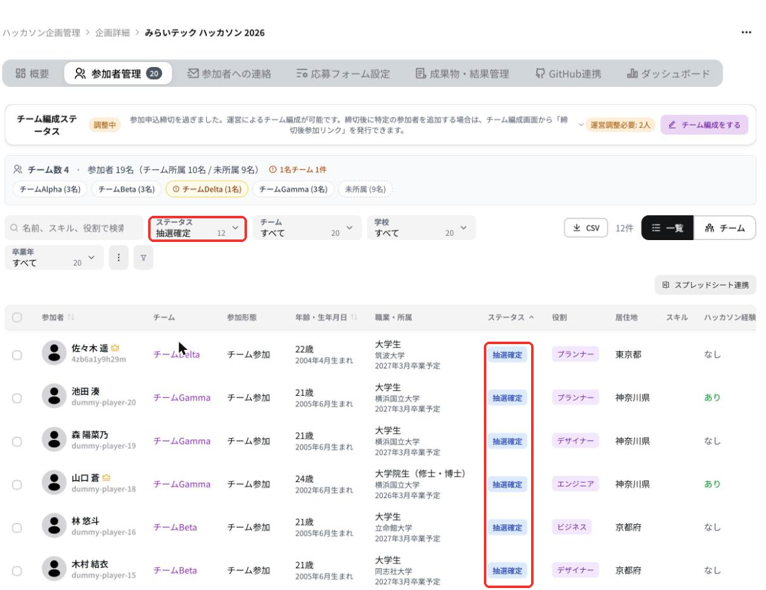Open the ステータス 抽選確定 dropdown
766x590 pixels.
click(198, 228)
